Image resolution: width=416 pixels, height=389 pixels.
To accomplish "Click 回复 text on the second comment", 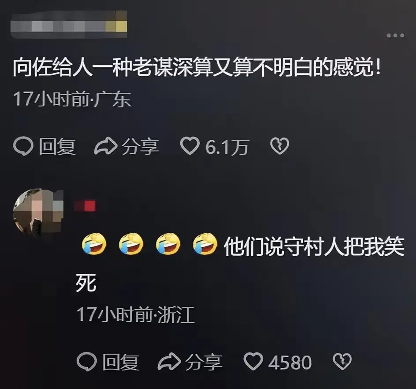I will click(121, 362).
